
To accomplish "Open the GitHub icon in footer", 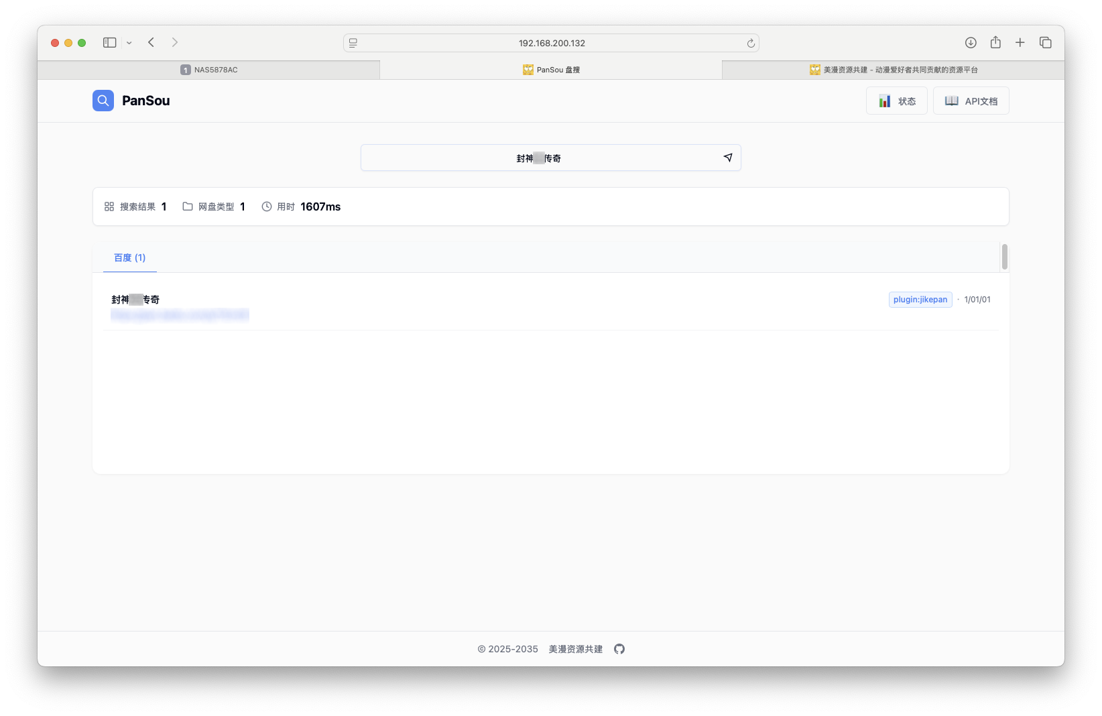I will [x=619, y=649].
